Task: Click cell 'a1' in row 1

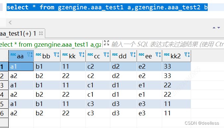Action: [x=21, y=67]
